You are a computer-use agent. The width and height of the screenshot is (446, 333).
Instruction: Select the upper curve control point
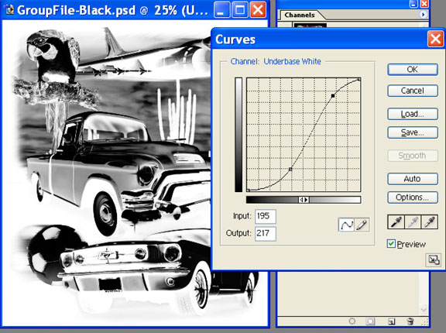coord(333,96)
